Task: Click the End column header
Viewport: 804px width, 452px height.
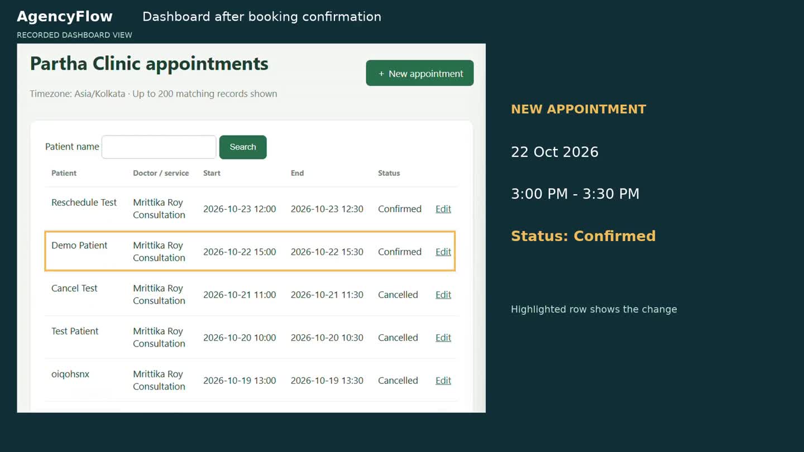Action: click(297, 173)
